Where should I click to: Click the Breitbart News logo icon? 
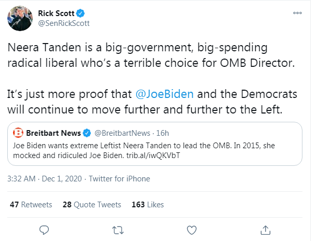pyautogui.click(x=18, y=133)
